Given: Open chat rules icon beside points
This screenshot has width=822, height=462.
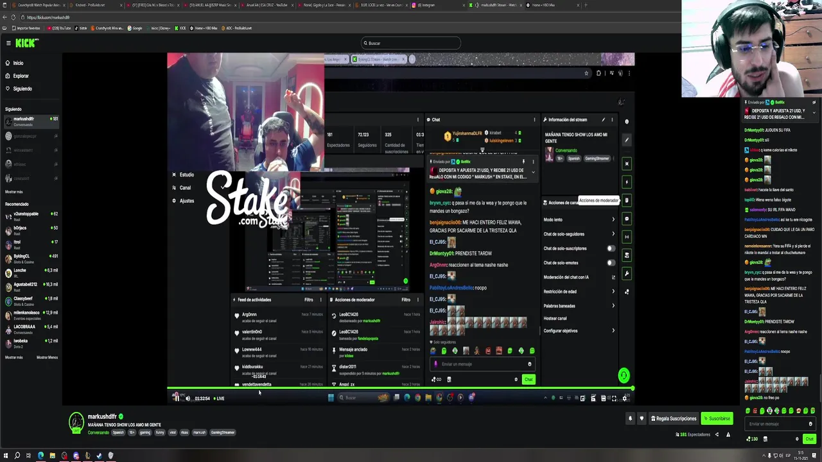Looking at the screenshot, I should (x=765, y=439).
